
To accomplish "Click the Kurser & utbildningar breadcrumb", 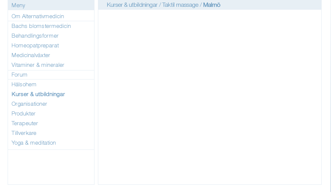I will point(132,5).
